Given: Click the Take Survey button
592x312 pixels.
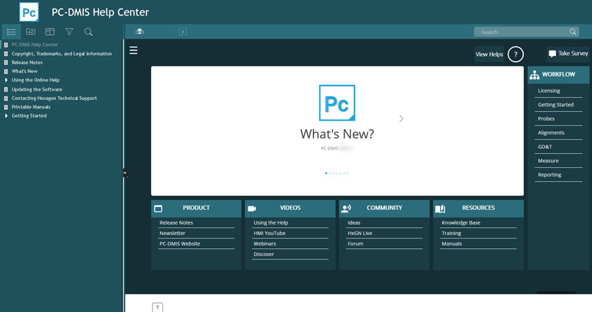Looking at the screenshot, I should (568, 54).
